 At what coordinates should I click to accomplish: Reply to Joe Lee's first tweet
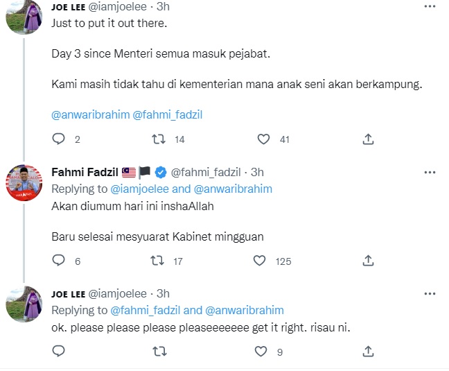click(x=58, y=139)
